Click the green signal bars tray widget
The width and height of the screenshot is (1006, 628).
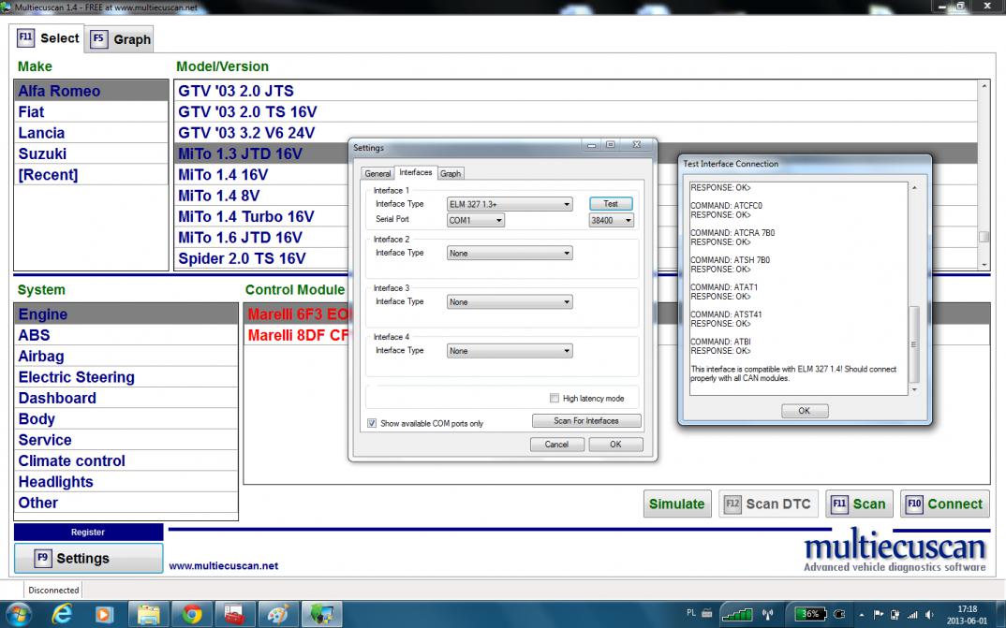click(738, 614)
